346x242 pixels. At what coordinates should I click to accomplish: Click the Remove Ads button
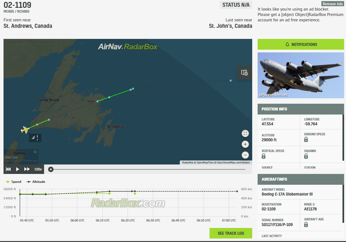coord(333,4)
